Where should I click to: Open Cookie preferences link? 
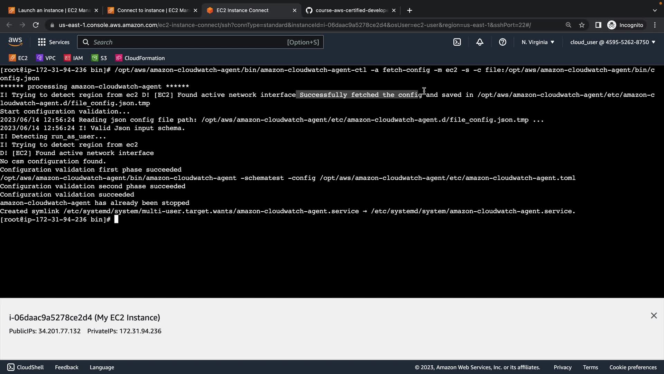633,367
